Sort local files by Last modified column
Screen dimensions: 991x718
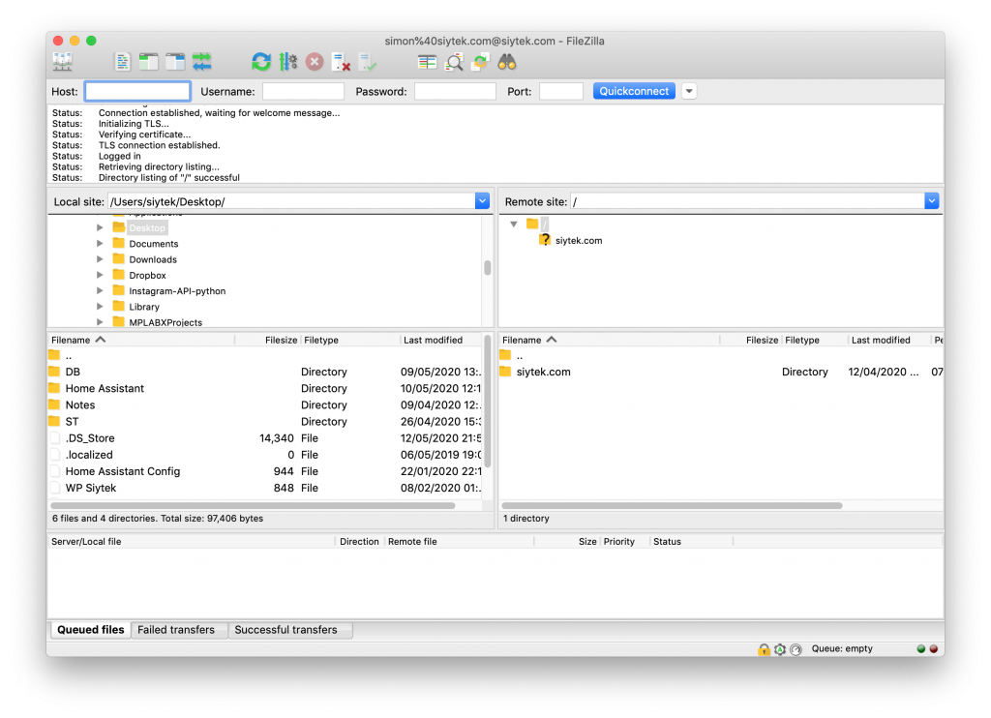coord(441,340)
